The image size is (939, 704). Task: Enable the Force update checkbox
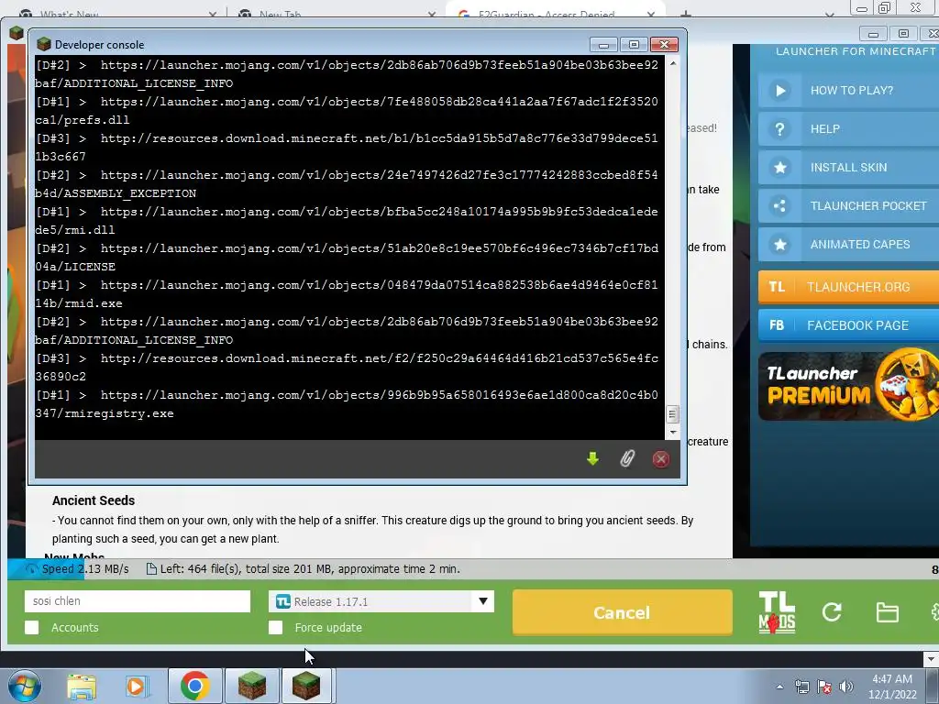(x=275, y=627)
